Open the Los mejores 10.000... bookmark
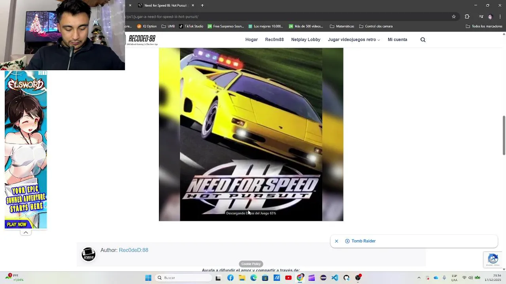The width and height of the screenshot is (506, 284). coord(266,26)
